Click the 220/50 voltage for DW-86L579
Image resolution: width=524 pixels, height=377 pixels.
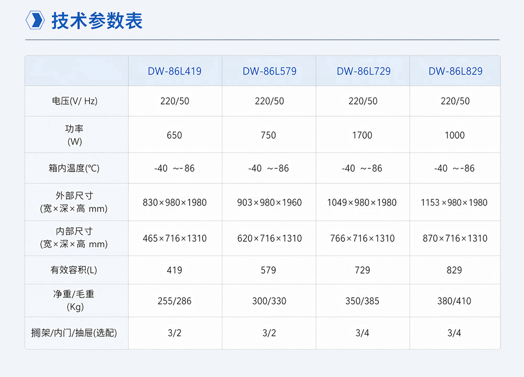[x=269, y=101]
